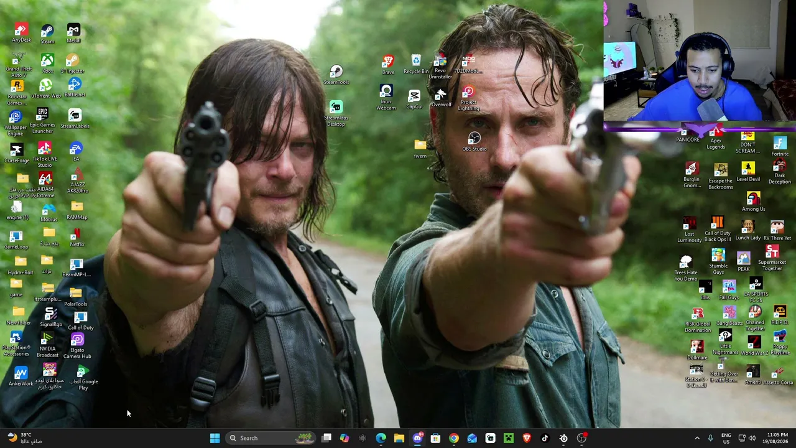This screenshot has height=448, width=796.
Task: Click the taskbar Search box
Action: coord(271,438)
